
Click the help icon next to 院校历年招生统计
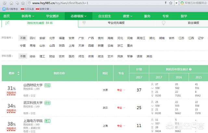tap(190, 69)
